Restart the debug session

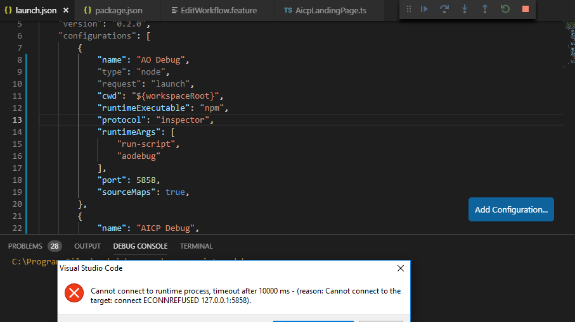(x=505, y=9)
